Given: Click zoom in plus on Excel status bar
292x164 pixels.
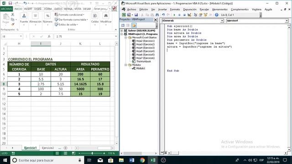Looking at the screenshot, I should click(104, 154).
